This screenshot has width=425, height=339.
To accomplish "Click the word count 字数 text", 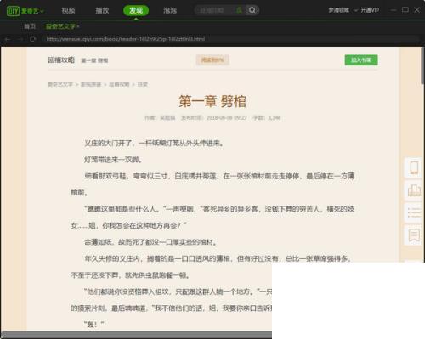I will [x=267, y=118].
